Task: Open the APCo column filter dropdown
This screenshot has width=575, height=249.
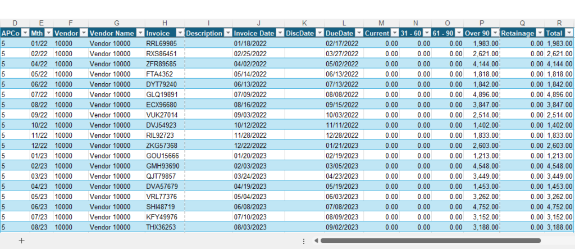Action: point(25,33)
